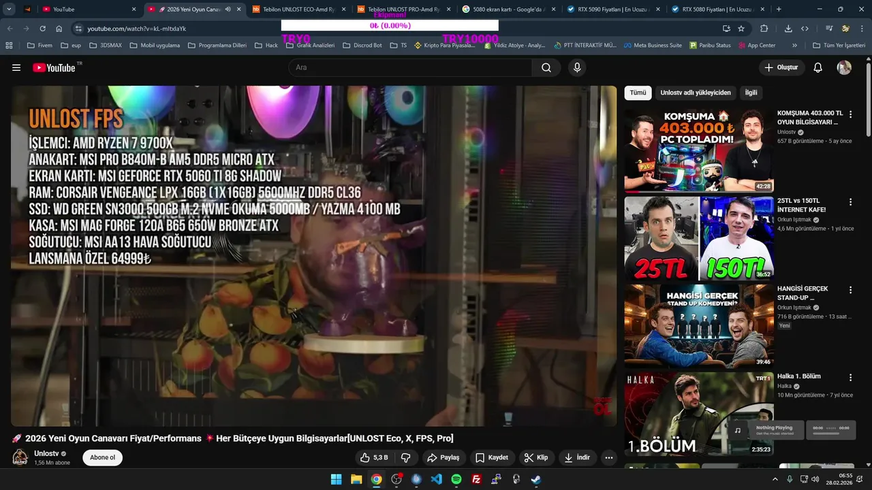
Task: Dislike the video with thumbs-down
Action: [x=406, y=457]
